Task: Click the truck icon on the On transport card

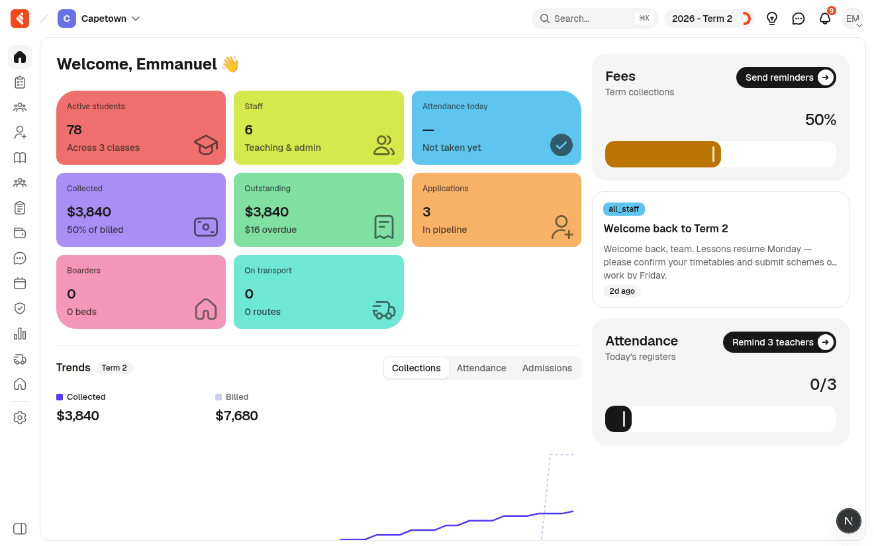Action: pos(384,309)
